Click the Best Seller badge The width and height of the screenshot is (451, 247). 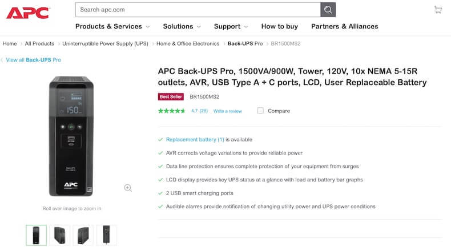click(x=171, y=96)
